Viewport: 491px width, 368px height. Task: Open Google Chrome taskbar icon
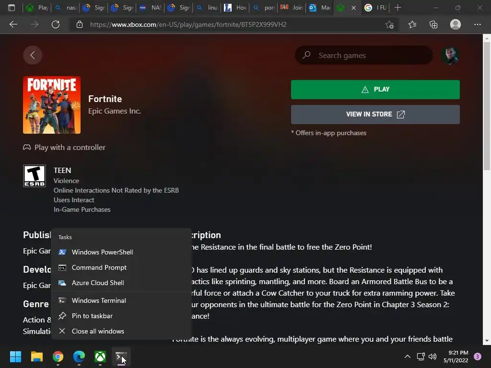(x=58, y=356)
